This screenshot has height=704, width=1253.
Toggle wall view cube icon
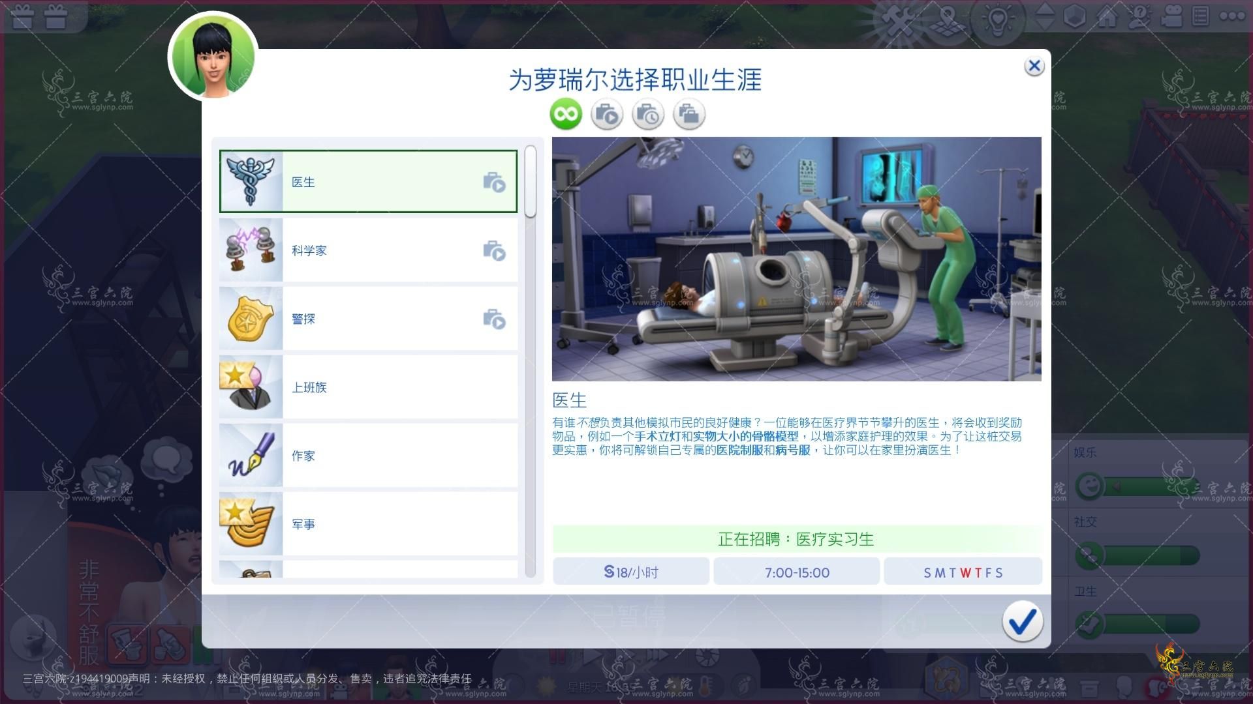coord(1075,16)
